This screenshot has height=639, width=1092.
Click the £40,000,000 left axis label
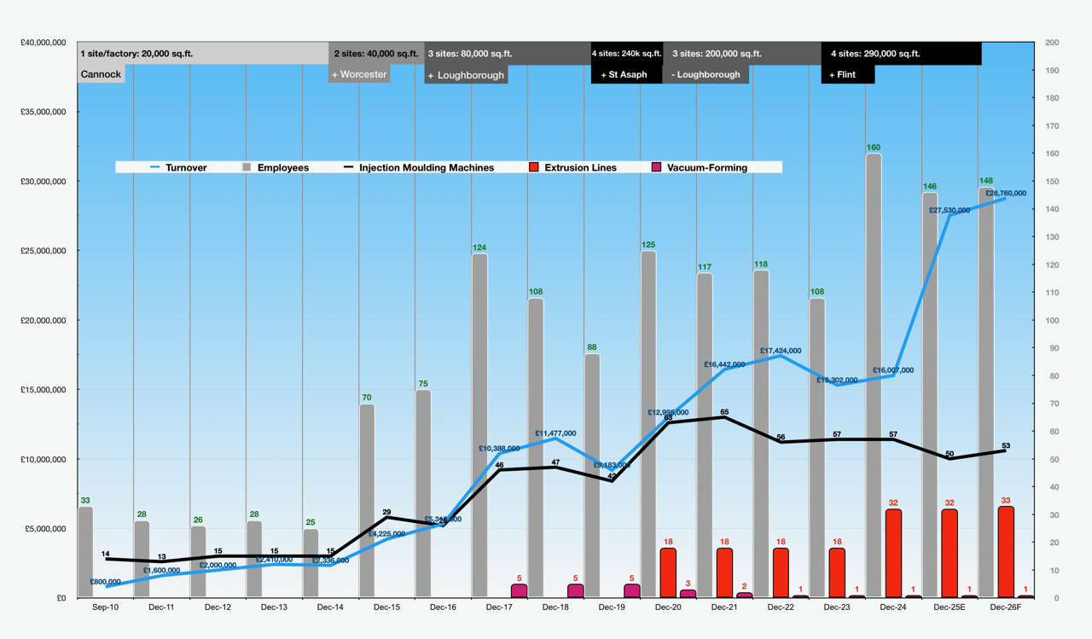[44, 42]
